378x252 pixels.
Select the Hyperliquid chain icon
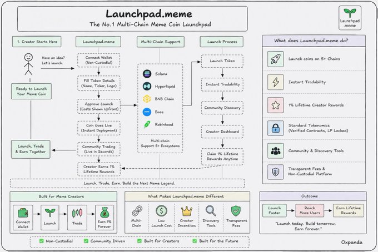click(x=147, y=86)
